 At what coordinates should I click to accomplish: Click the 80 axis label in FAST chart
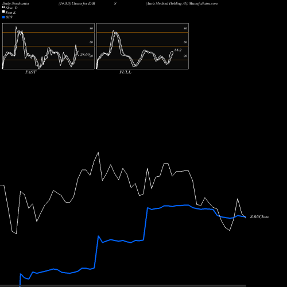tap(91, 28)
